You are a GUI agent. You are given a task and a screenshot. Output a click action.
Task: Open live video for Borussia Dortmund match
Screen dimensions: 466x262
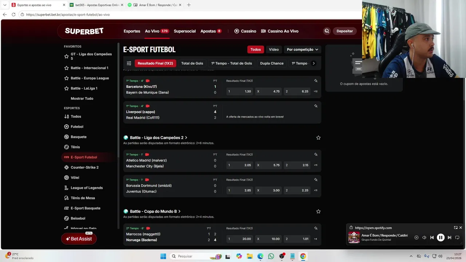tap(147, 180)
